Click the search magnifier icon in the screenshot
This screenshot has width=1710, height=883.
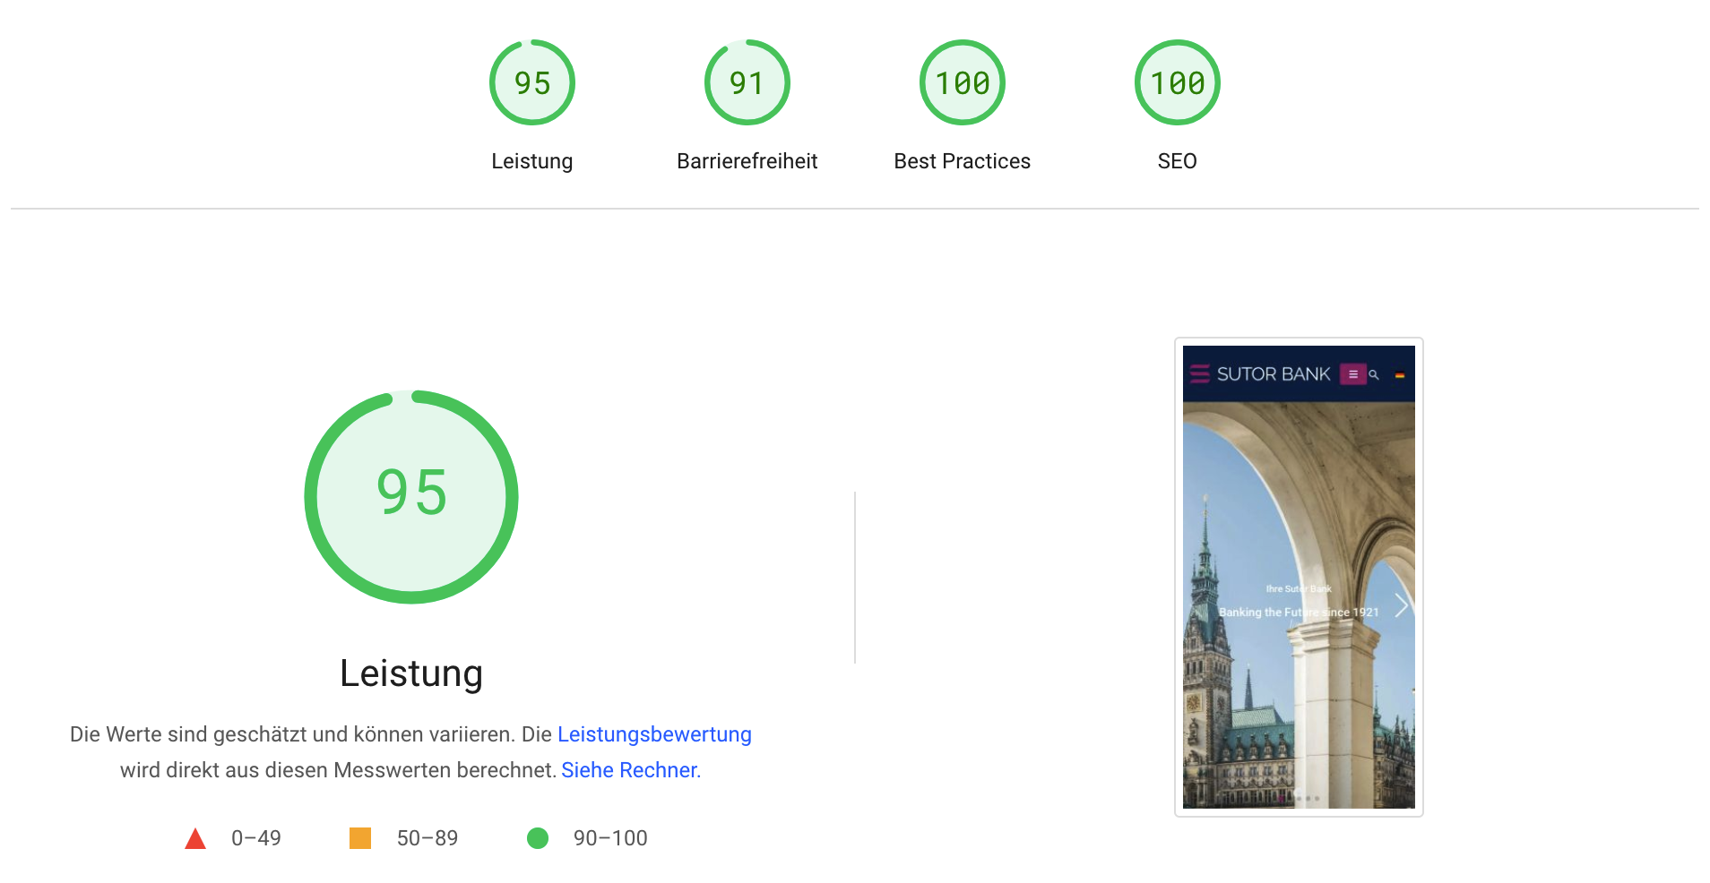tap(1373, 374)
